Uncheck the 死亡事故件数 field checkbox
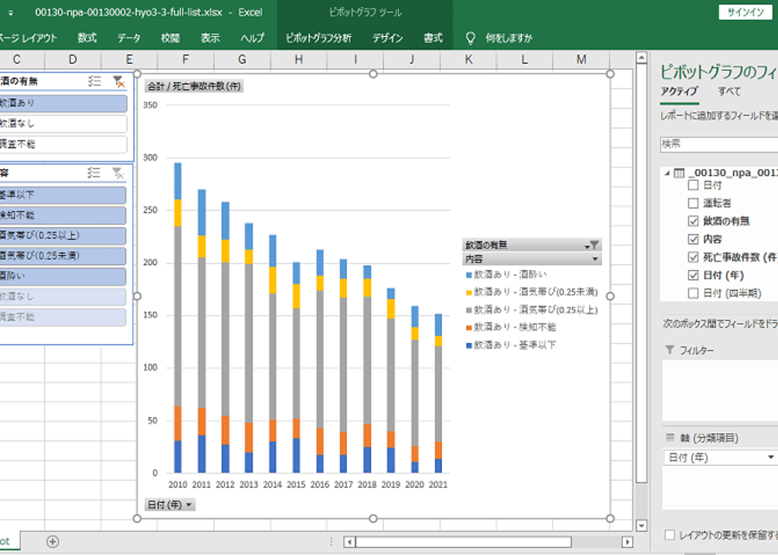778x555 pixels. click(693, 256)
